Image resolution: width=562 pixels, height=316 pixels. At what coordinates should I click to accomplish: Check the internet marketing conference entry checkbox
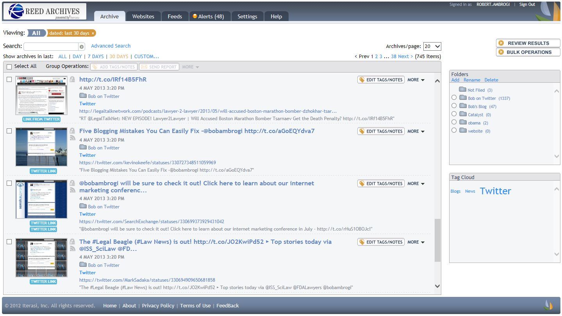pyautogui.click(x=9, y=183)
